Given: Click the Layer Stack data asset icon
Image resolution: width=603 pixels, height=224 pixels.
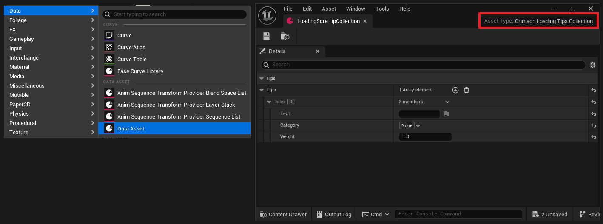Looking at the screenshot, I should (109, 105).
